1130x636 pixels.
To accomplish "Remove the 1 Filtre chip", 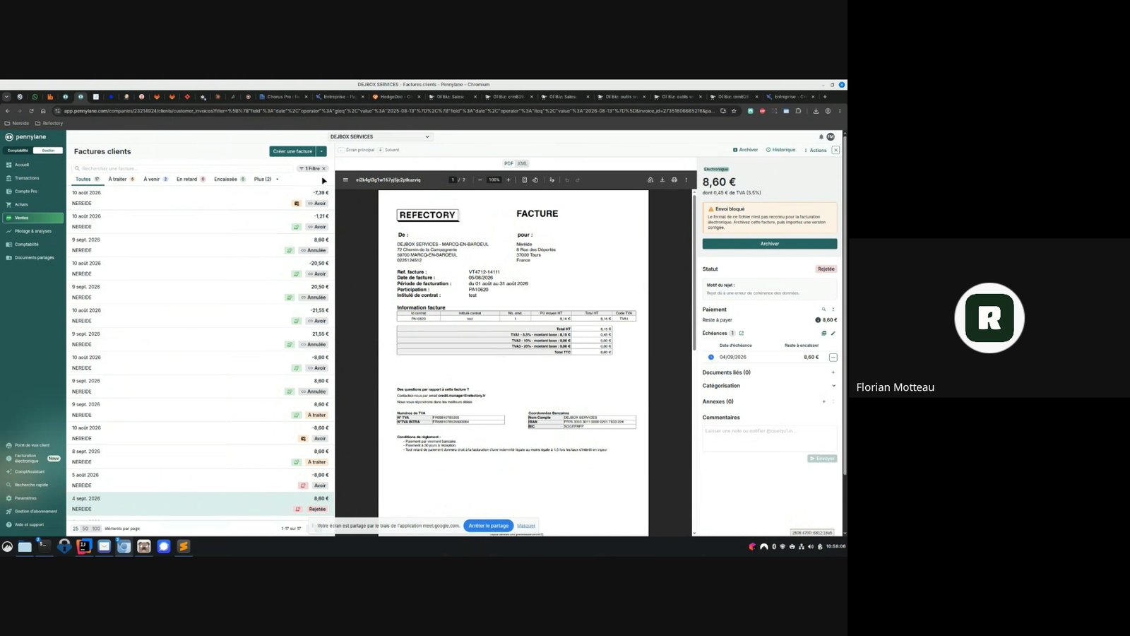I will pyautogui.click(x=324, y=168).
